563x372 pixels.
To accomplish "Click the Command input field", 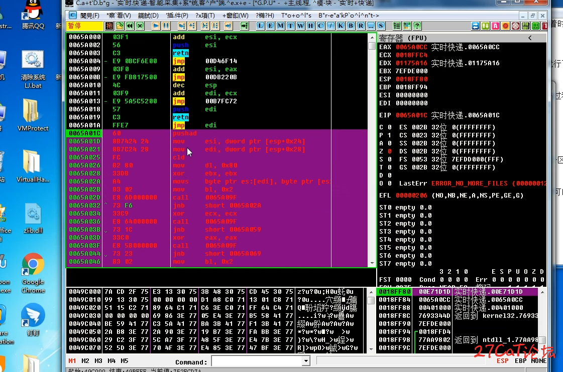I will click(x=257, y=361).
